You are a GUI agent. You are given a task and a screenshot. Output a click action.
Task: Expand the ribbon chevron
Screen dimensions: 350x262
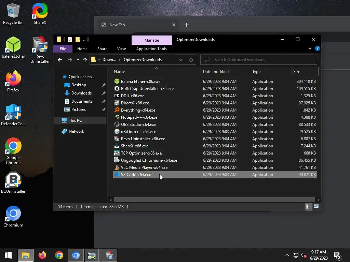[310, 48]
